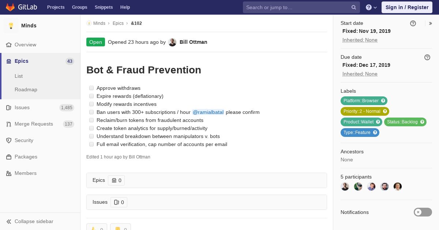Check the Approve withdraws task

click(x=91, y=88)
